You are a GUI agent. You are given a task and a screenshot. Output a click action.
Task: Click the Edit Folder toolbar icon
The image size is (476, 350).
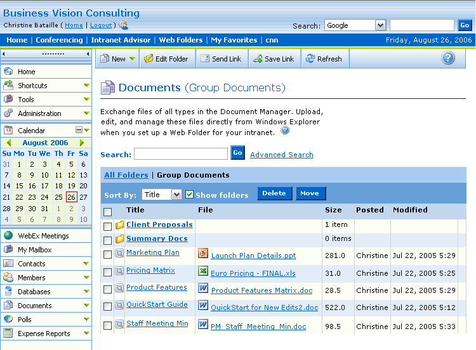(149, 59)
